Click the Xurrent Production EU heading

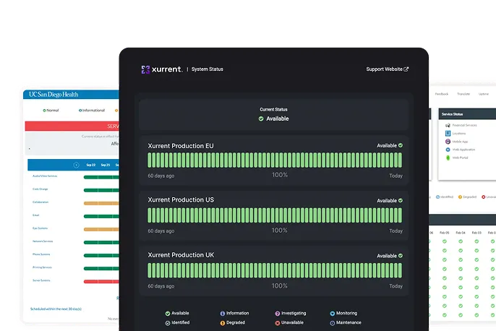(x=181, y=146)
